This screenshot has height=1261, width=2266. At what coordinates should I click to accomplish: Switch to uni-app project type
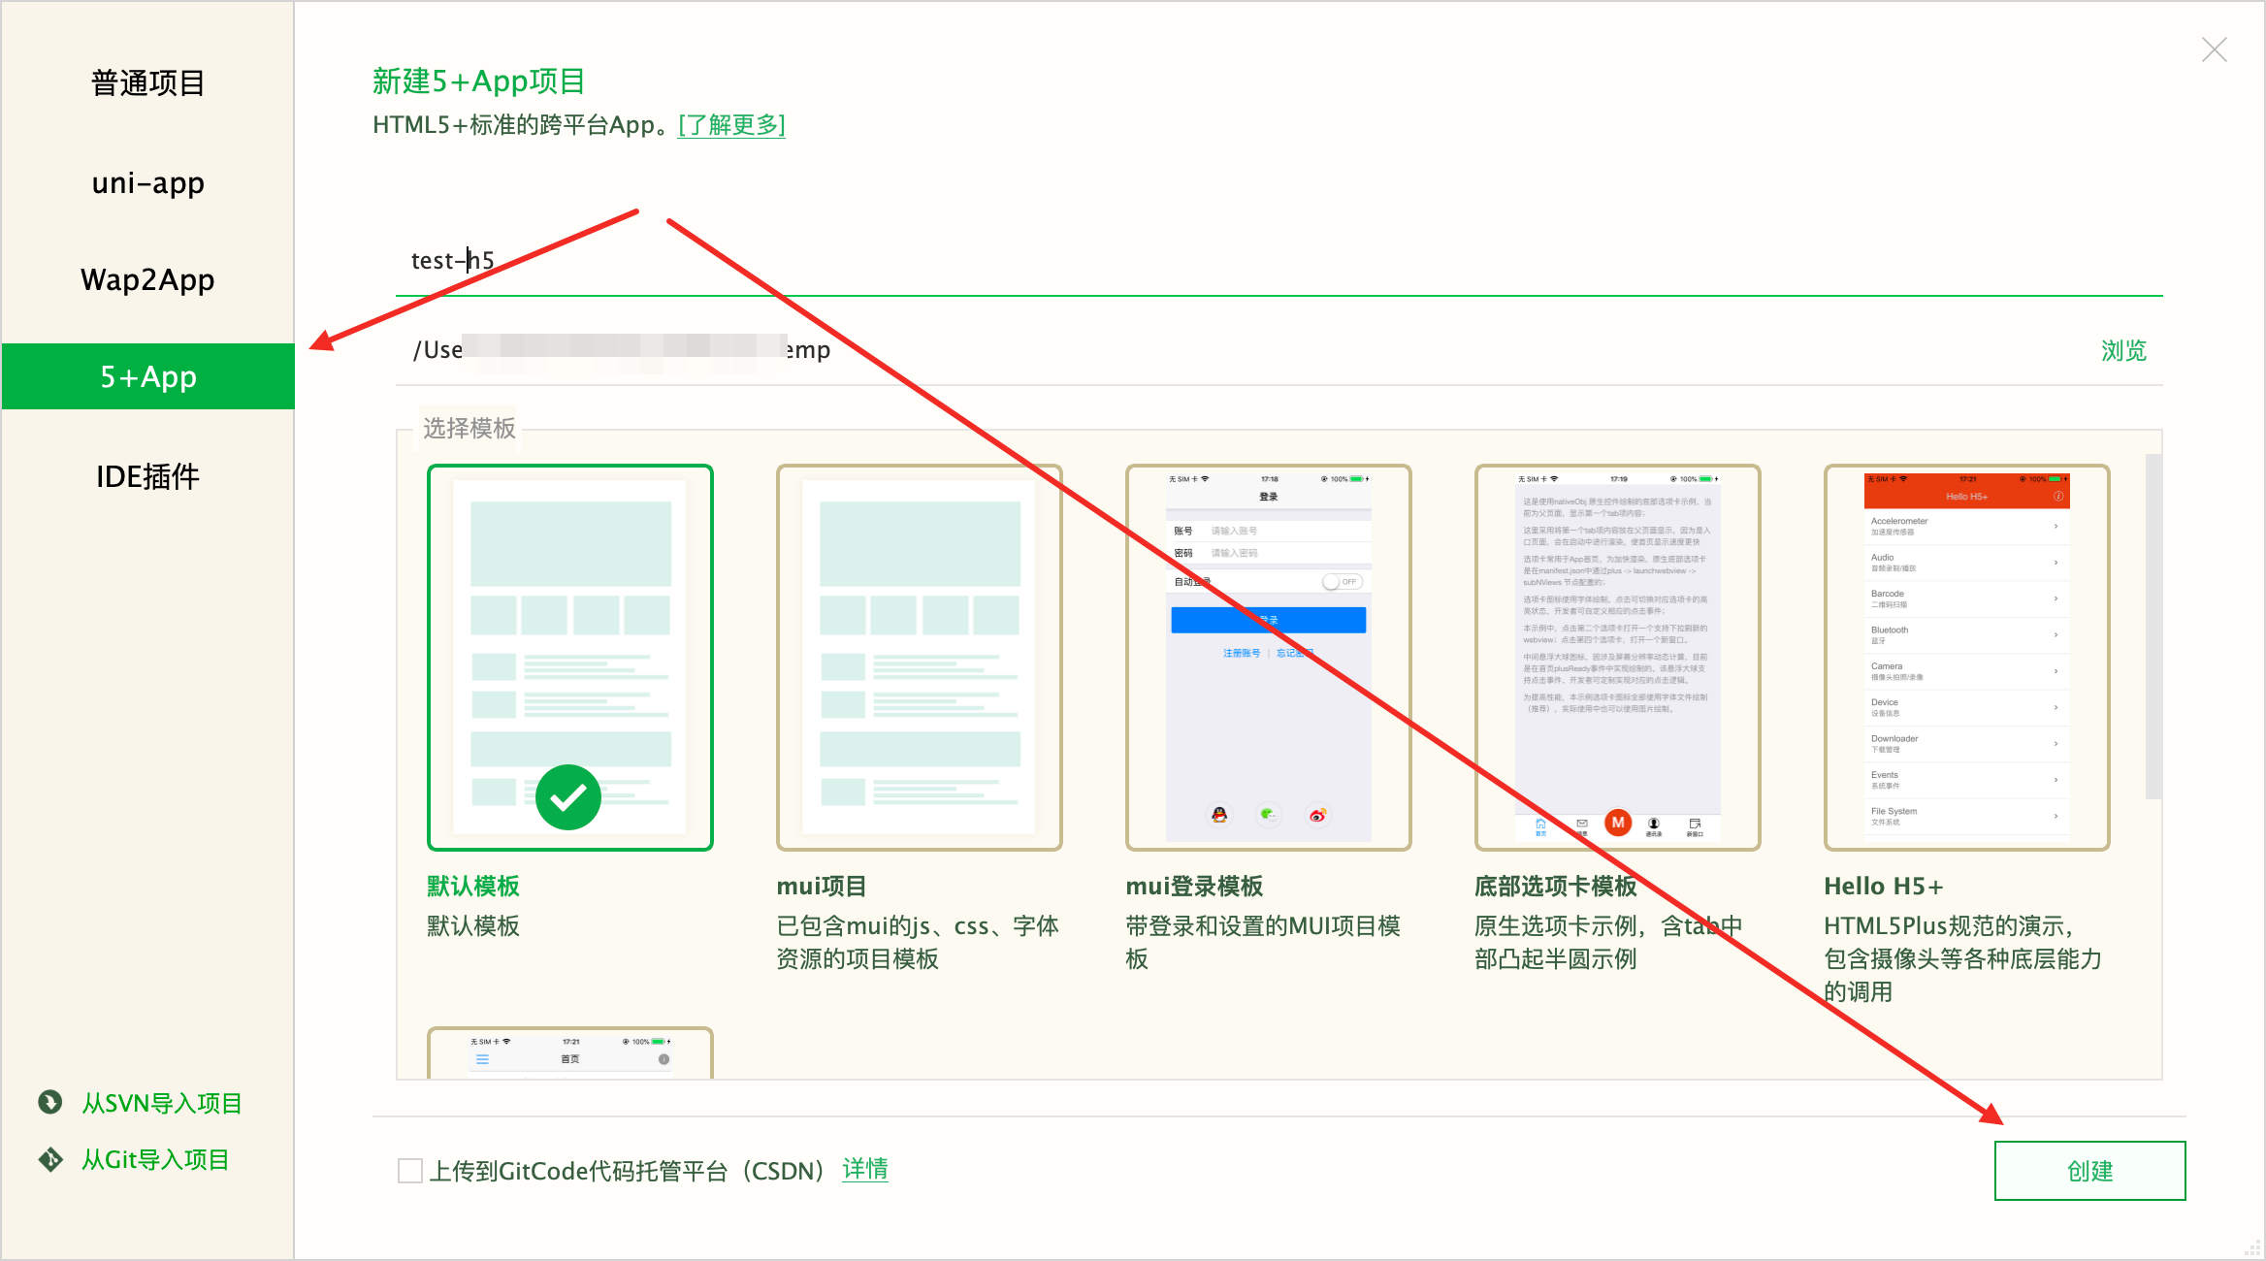pyautogui.click(x=147, y=182)
